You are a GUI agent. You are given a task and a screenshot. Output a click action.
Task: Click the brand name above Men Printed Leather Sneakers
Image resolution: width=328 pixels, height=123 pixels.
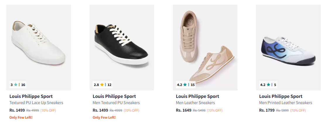(281, 96)
